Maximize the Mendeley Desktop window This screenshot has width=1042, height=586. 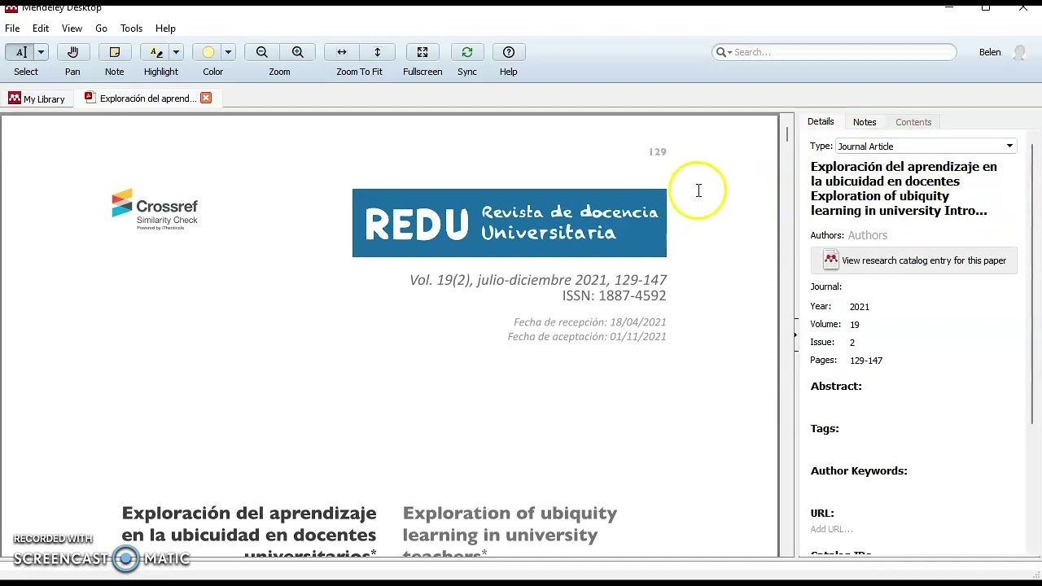click(x=986, y=7)
